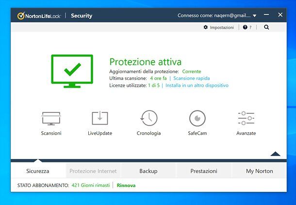The image size is (296, 205).
Task: Expand the connected account dropdown arrow
Action: [x=254, y=16]
